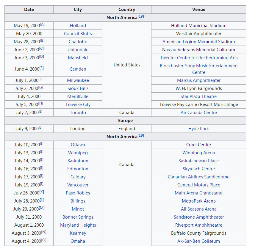Open the Main Arena Grandstand link
The width and height of the screenshot is (269, 246).
(x=199, y=193)
